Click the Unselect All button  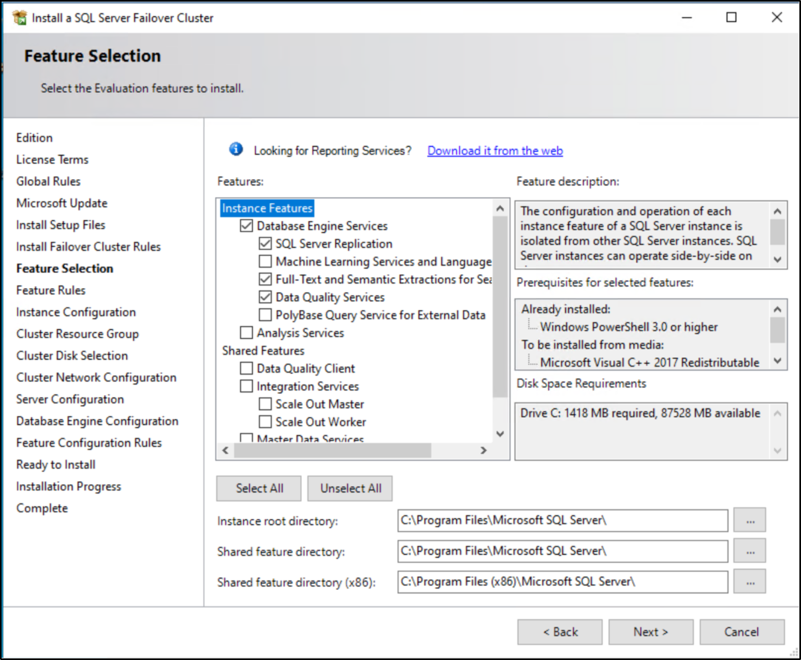350,488
